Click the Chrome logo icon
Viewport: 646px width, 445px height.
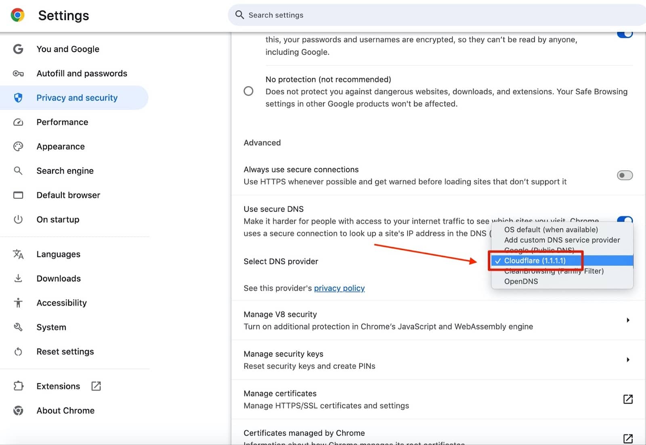[x=17, y=15]
